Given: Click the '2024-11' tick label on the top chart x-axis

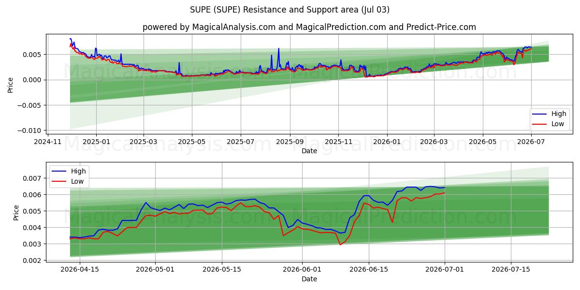Looking at the screenshot, I should (x=47, y=142).
